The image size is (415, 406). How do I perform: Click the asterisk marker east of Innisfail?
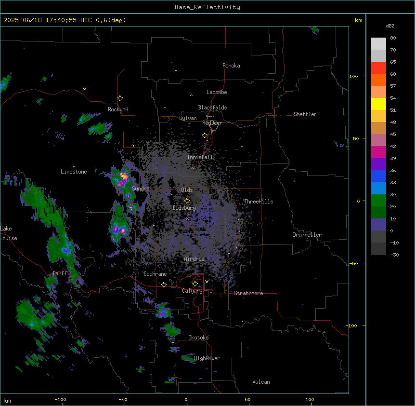242,146
